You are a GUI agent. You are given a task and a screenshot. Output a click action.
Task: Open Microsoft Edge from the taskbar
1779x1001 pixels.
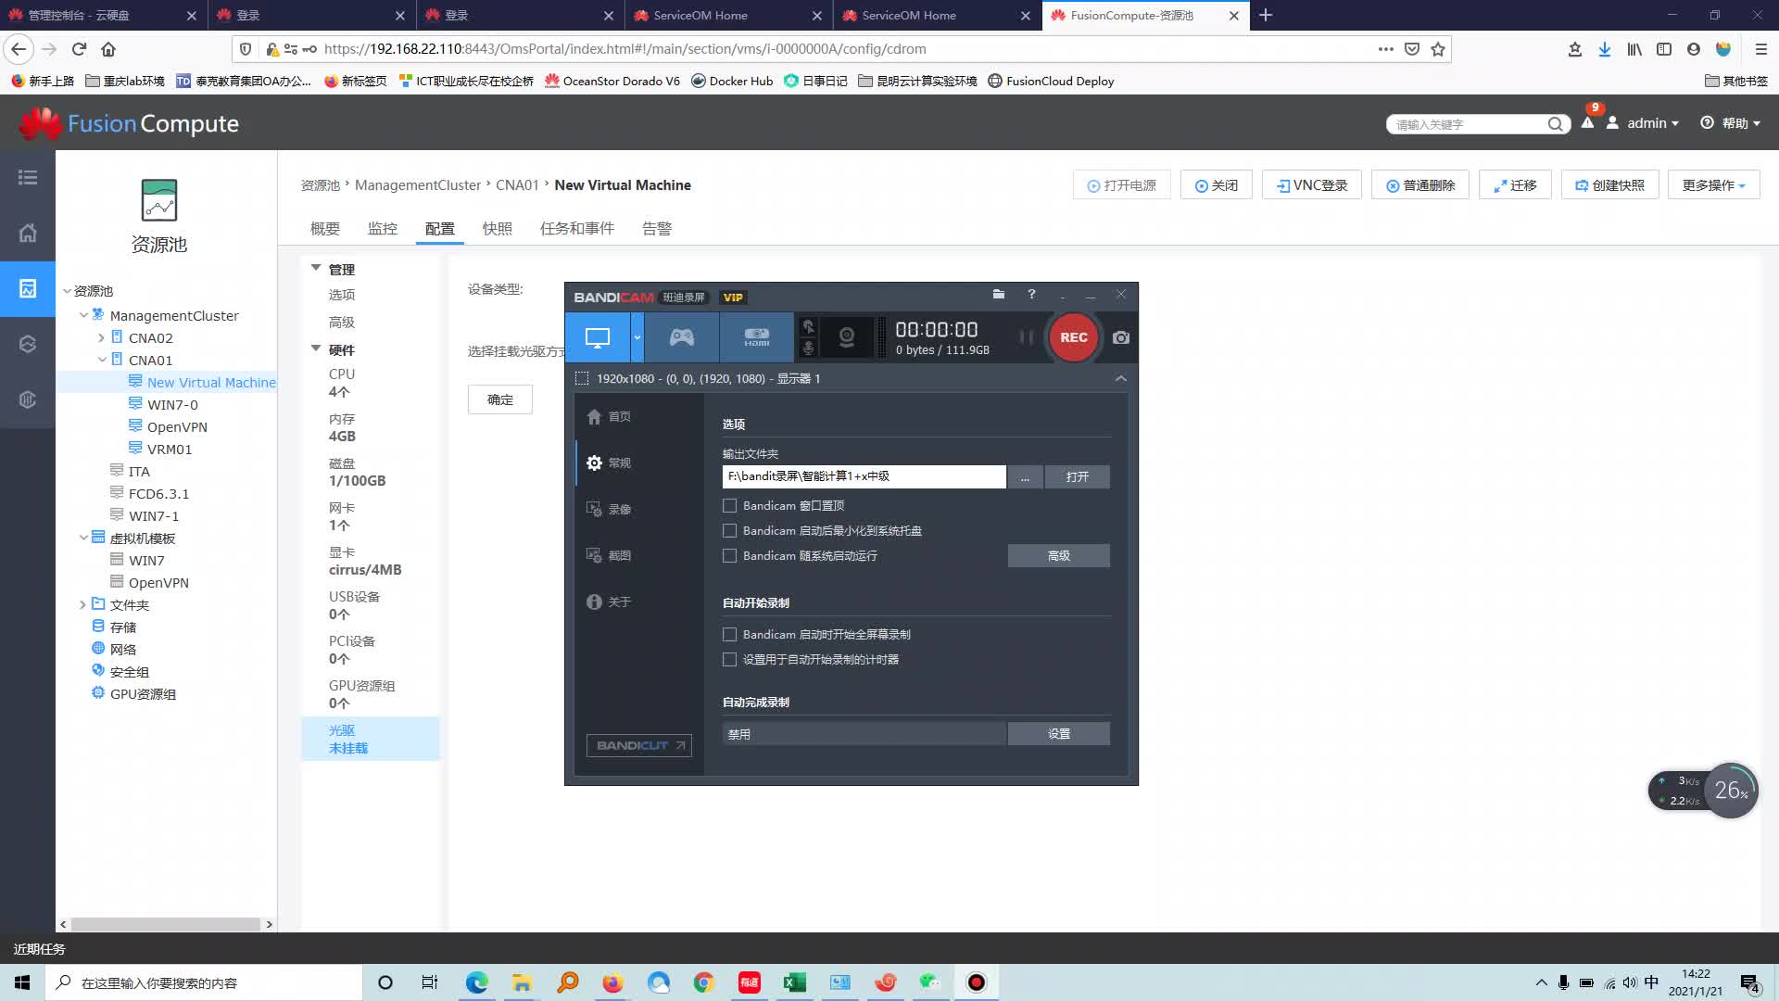(476, 982)
